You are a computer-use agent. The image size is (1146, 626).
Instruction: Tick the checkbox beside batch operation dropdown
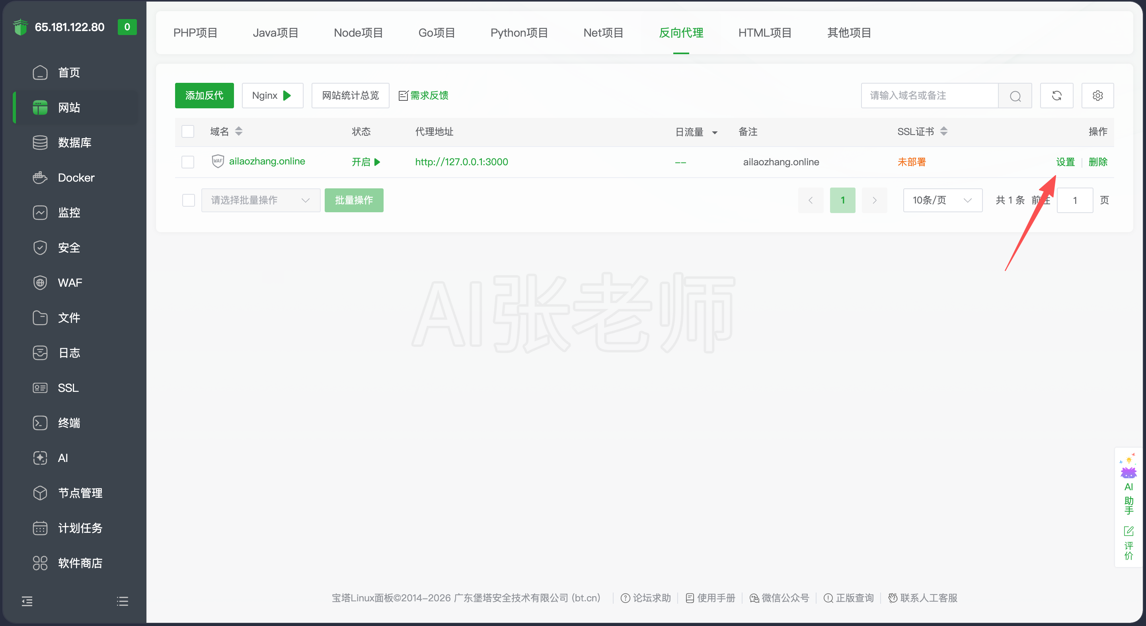(x=189, y=200)
